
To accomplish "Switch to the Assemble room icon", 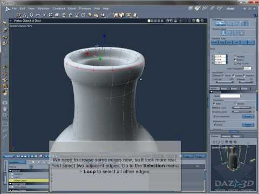I will pos(190,8).
